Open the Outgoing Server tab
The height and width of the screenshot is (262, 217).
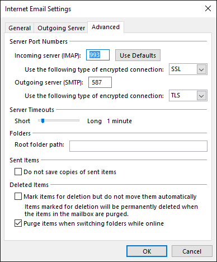pos(61,28)
